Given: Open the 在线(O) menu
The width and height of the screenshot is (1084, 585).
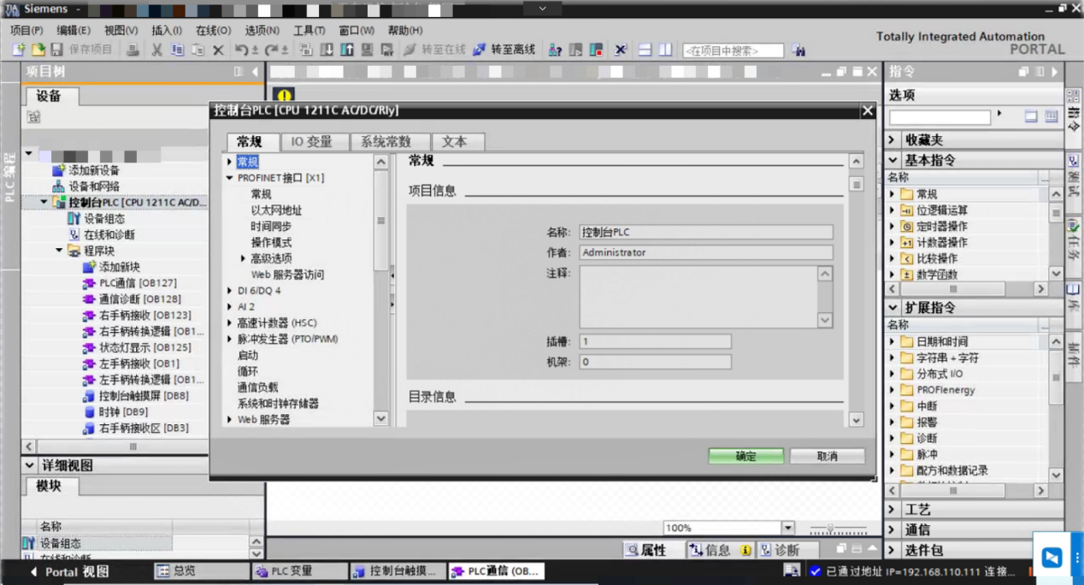Looking at the screenshot, I should coord(213,30).
